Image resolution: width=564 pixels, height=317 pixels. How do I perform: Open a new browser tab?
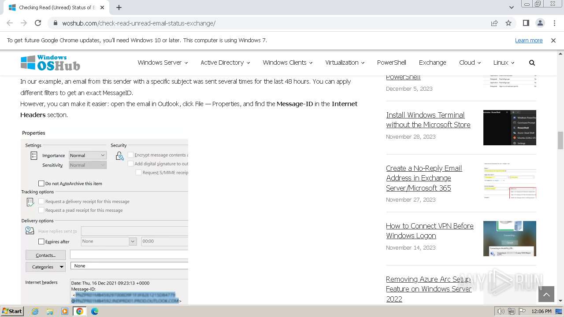coord(119,7)
